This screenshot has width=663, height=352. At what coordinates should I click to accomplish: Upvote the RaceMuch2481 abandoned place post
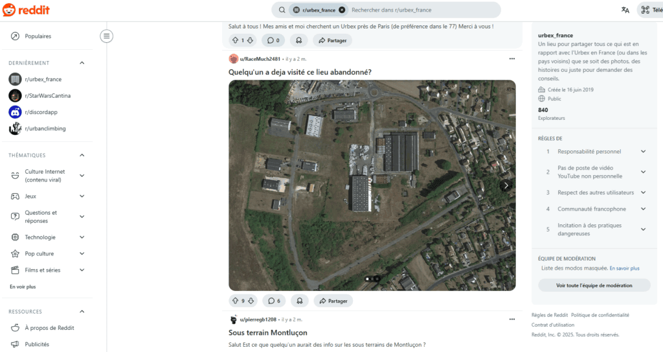tap(236, 301)
